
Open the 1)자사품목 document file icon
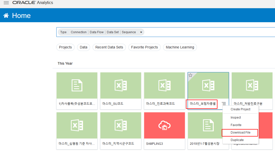(77, 85)
